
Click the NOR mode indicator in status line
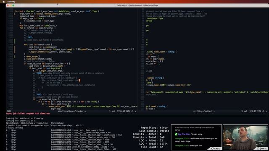coord(9,111)
